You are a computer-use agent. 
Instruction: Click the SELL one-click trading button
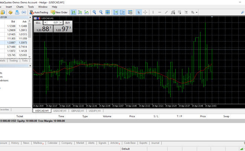pos(38,23)
